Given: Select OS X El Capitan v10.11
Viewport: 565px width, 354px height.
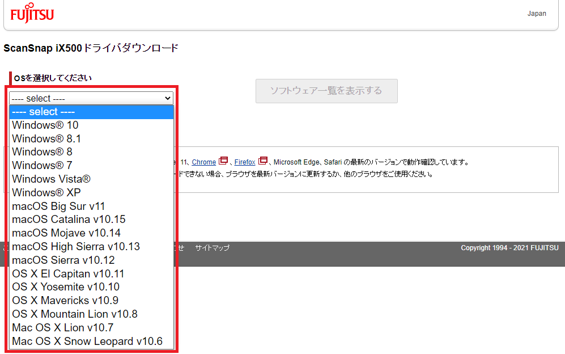Looking at the screenshot, I should tap(92, 274).
